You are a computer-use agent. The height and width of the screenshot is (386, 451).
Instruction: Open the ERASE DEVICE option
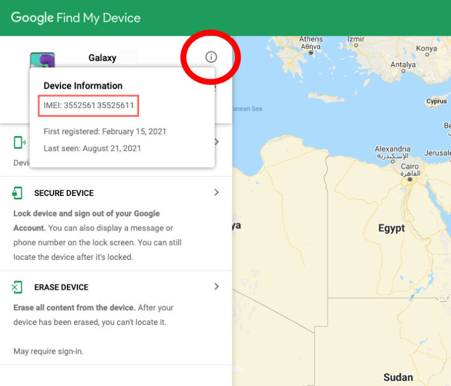(61, 287)
